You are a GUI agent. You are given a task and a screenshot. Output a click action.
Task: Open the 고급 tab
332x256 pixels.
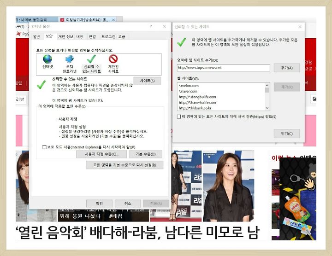click(122, 36)
